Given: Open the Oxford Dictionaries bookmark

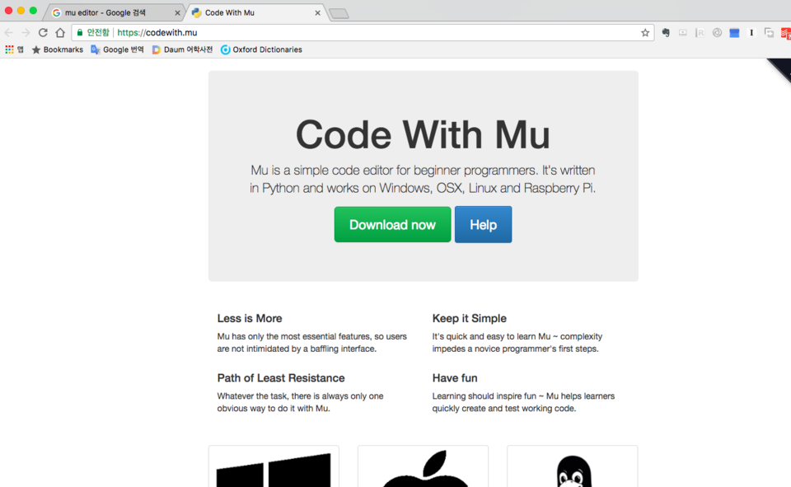Looking at the screenshot, I should 261,49.
